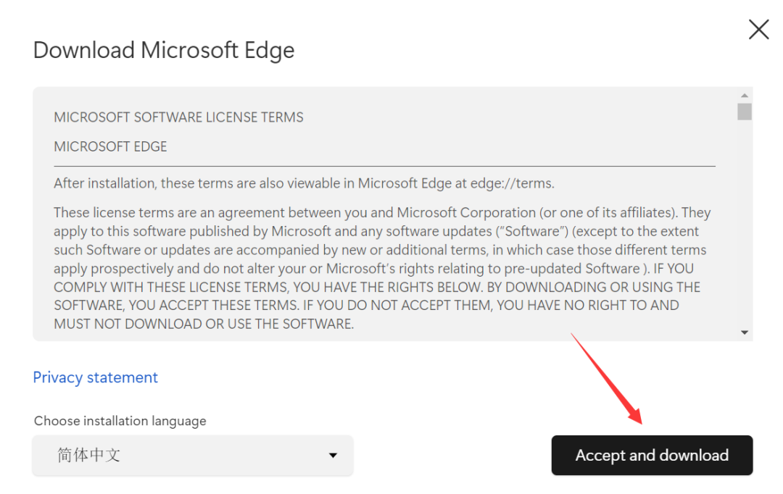Click the license scrollbar down arrow
Screen dimensions: 783x494
click(x=744, y=332)
